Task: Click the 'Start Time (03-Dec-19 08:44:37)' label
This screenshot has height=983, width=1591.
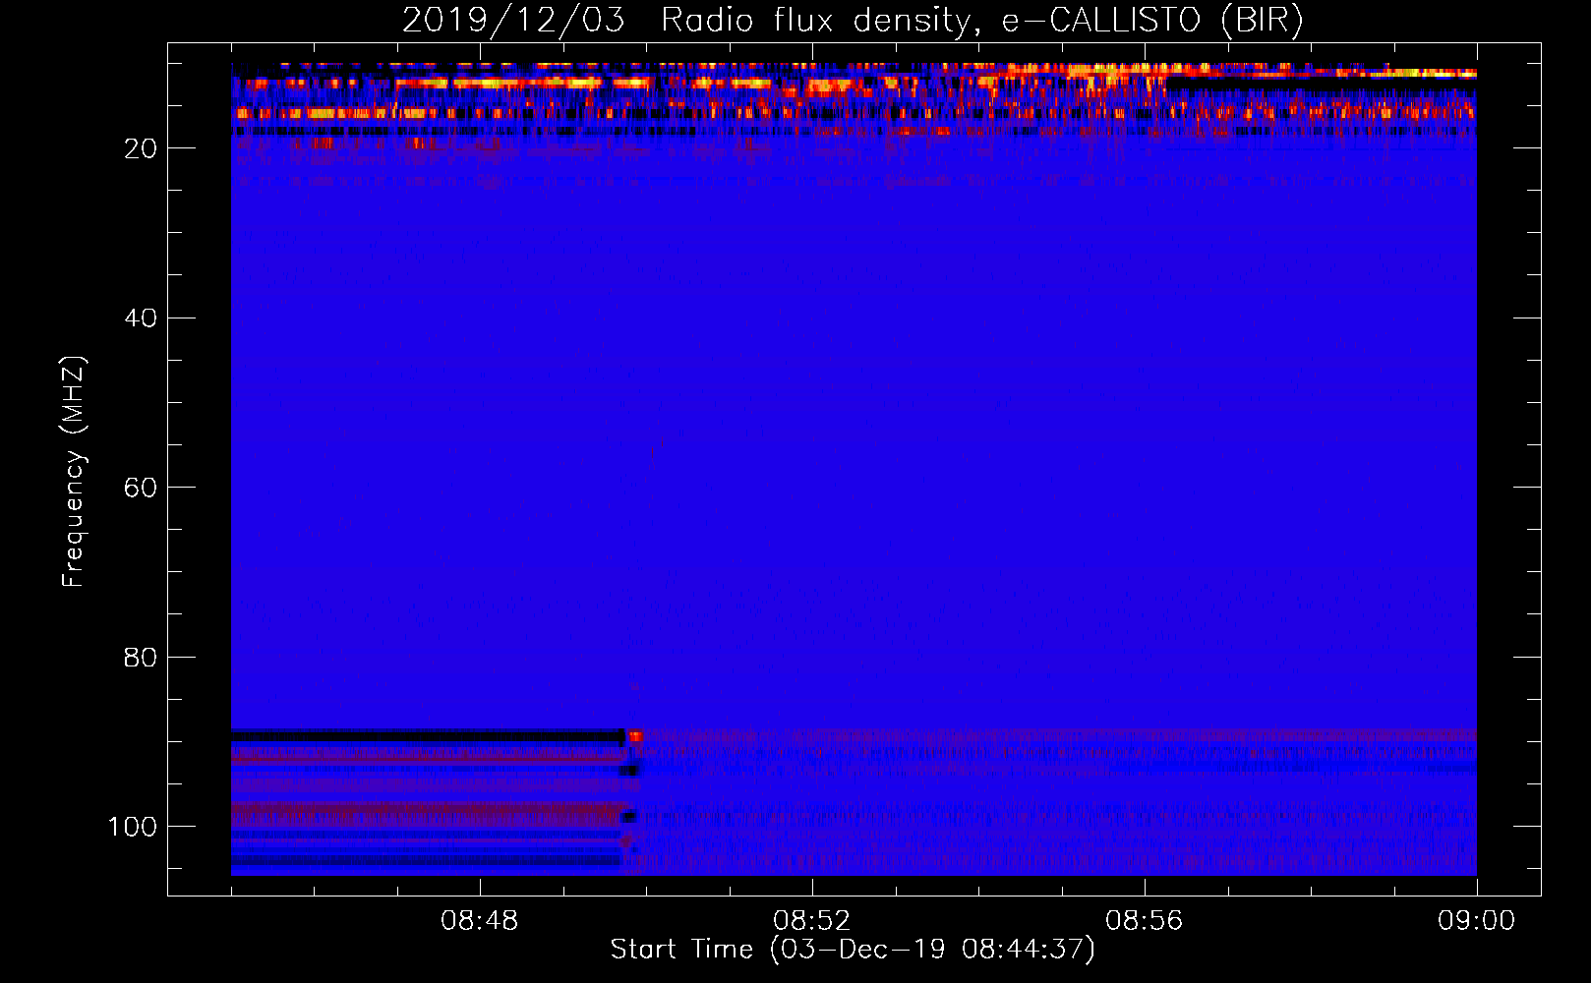Action: (853, 950)
